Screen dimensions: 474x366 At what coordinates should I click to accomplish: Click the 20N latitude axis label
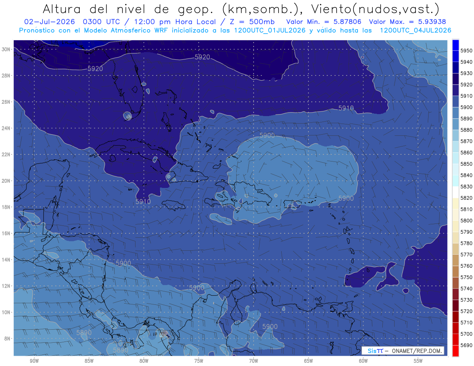[6, 181]
